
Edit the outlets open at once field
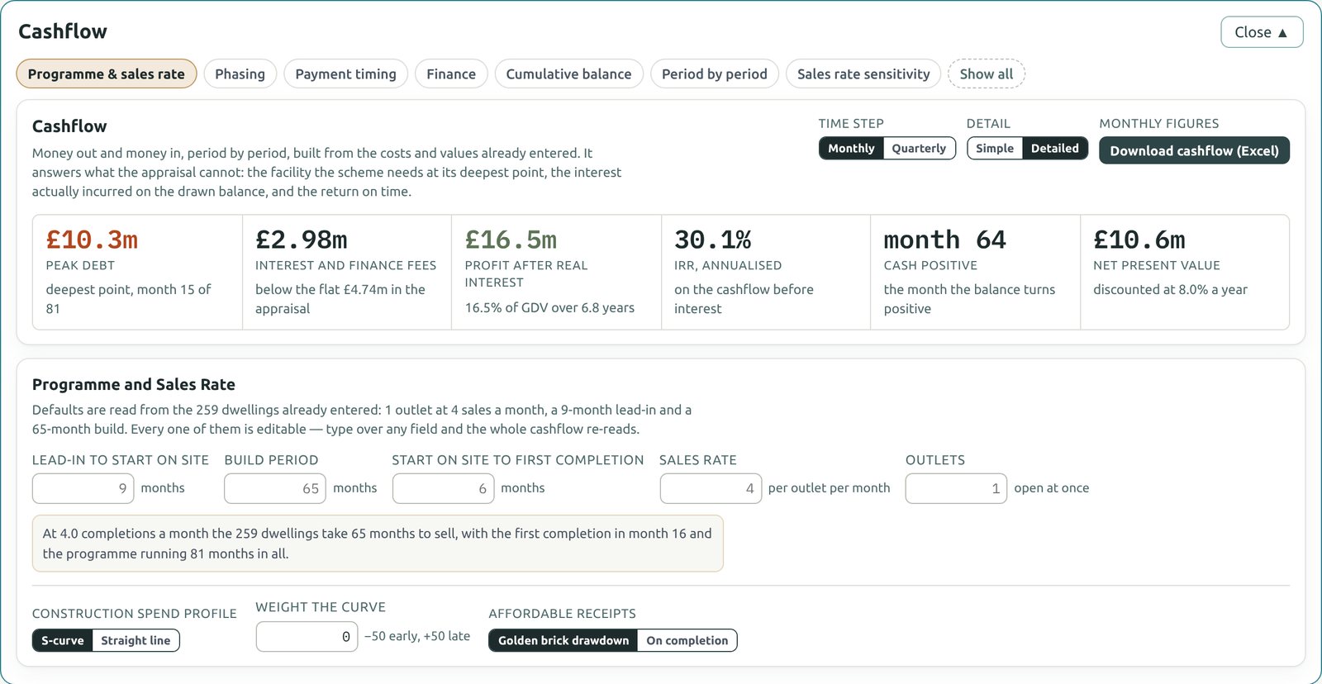(956, 488)
